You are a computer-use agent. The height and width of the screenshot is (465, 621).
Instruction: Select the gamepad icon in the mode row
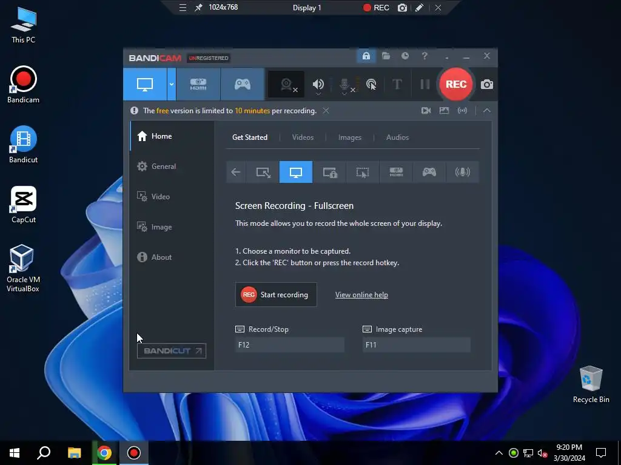[429, 172]
